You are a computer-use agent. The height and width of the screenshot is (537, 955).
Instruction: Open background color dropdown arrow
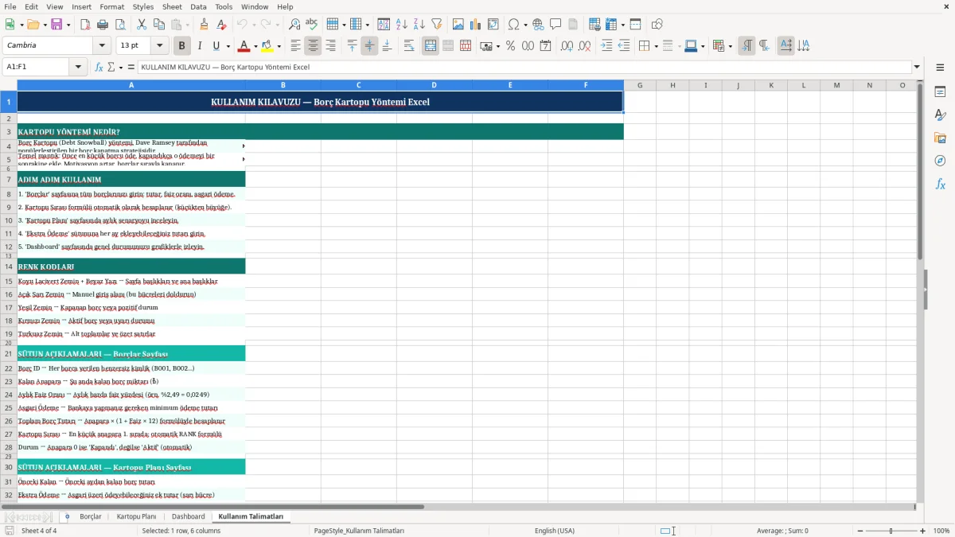pyautogui.click(x=279, y=46)
